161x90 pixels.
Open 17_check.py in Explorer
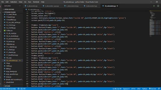[x=10, y=50]
